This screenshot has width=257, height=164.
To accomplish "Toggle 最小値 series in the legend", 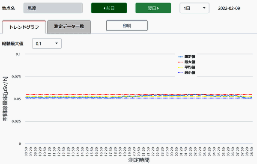I will pyautogui.click(x=186, y=72).
